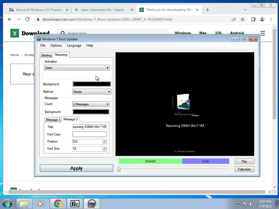Click the Font Size value field

(x=87, y=149)
